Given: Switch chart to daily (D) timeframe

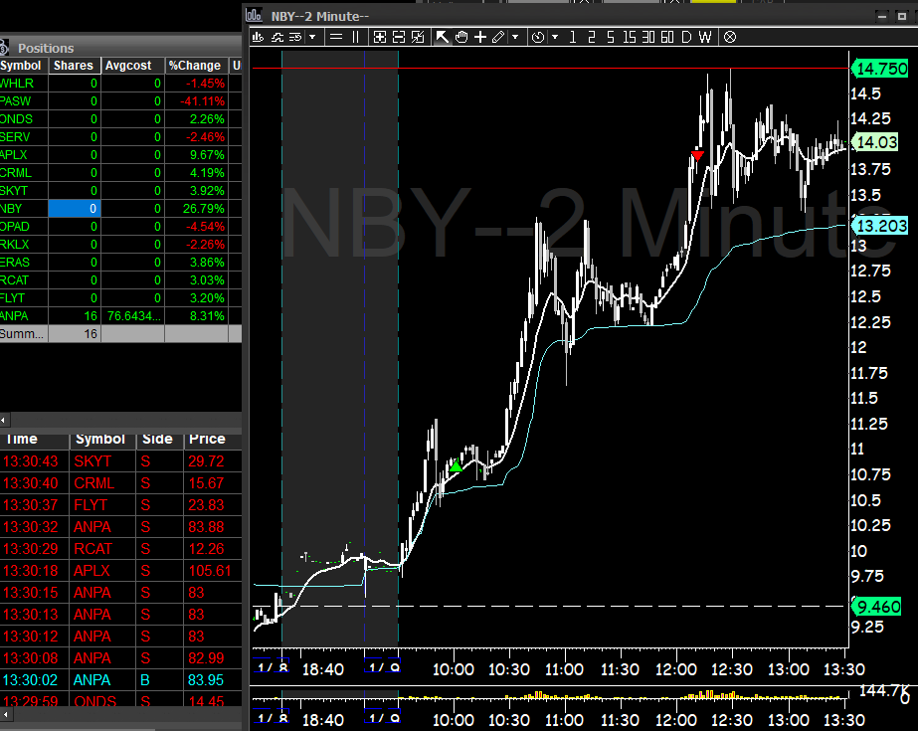Looking at the screenshot, I should point(686,37).
